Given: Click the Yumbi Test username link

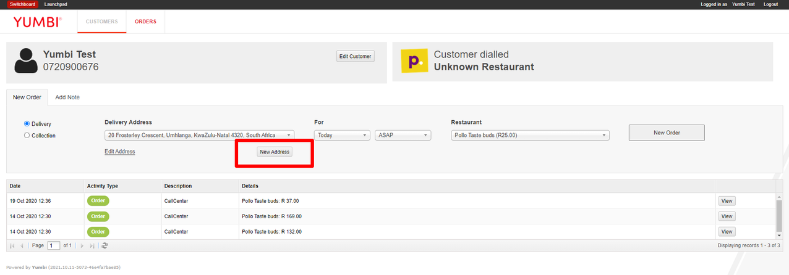Looking at the screenshot, I should pos(743,4).
